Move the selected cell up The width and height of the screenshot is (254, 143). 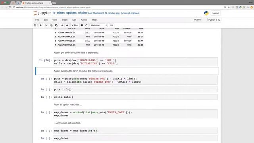click(62, 25)
